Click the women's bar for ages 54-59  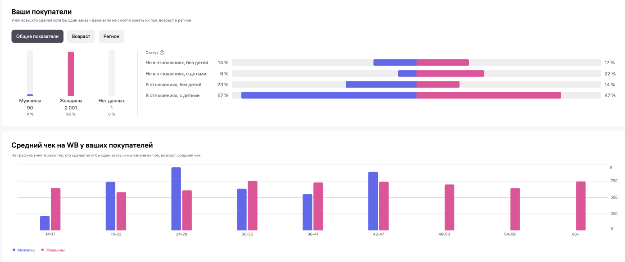tap(515, 209)
